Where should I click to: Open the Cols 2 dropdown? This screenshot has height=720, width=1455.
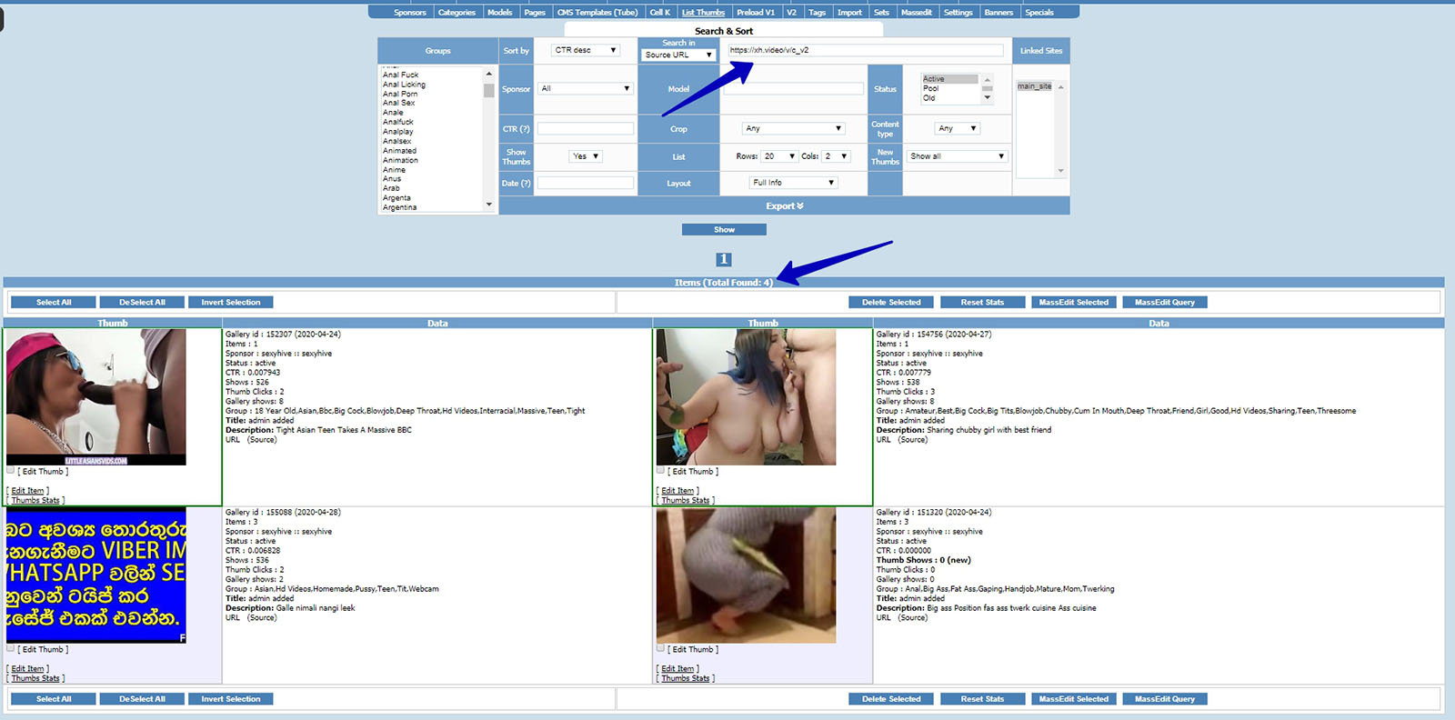point(836,156)
